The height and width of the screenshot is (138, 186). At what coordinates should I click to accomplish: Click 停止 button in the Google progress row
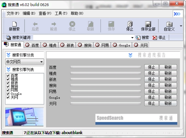(151, 97)
